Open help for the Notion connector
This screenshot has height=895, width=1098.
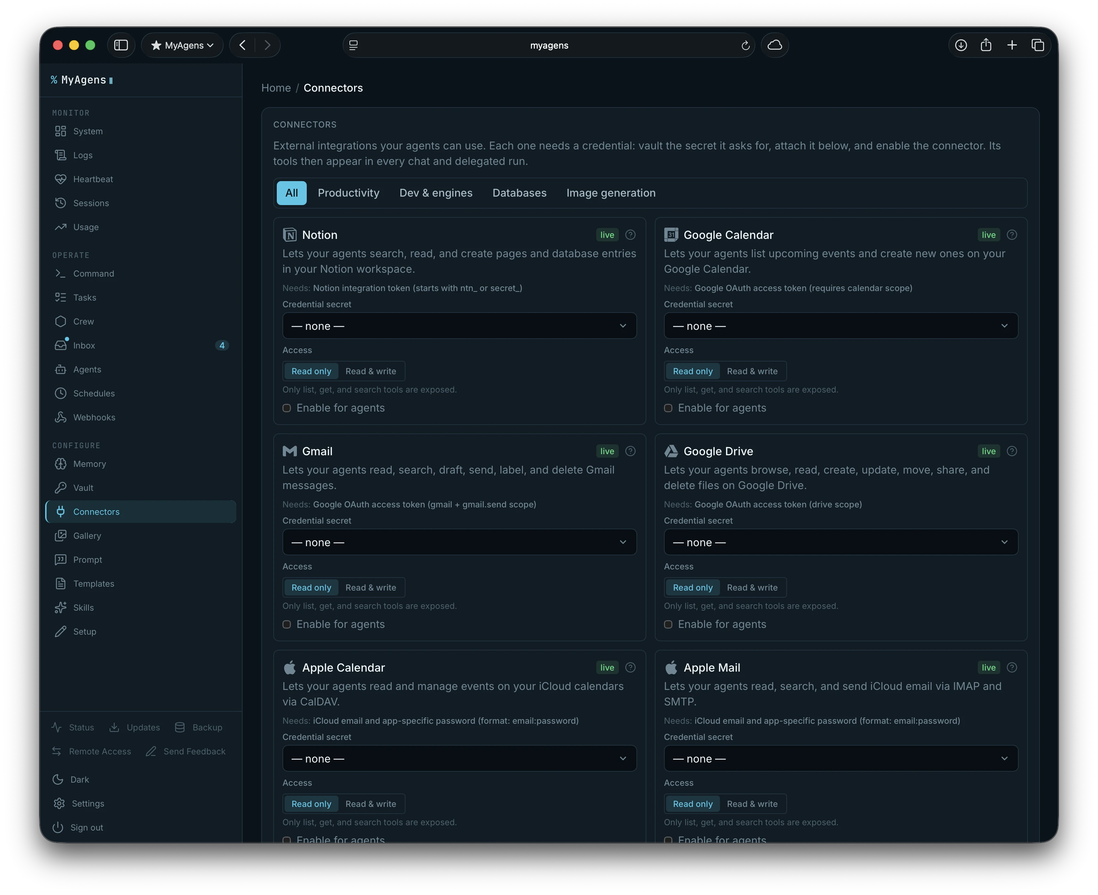point(630,235)
